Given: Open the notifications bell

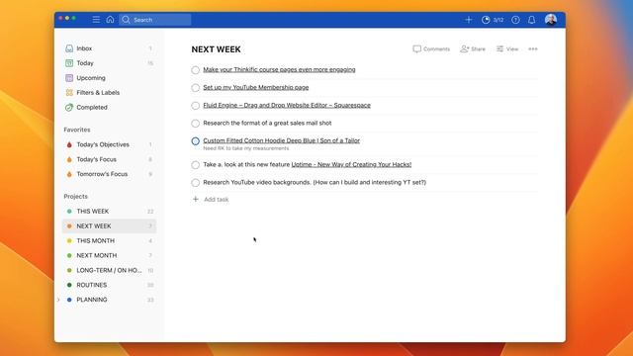Looking at the screenshot, I should pos(532,20).
